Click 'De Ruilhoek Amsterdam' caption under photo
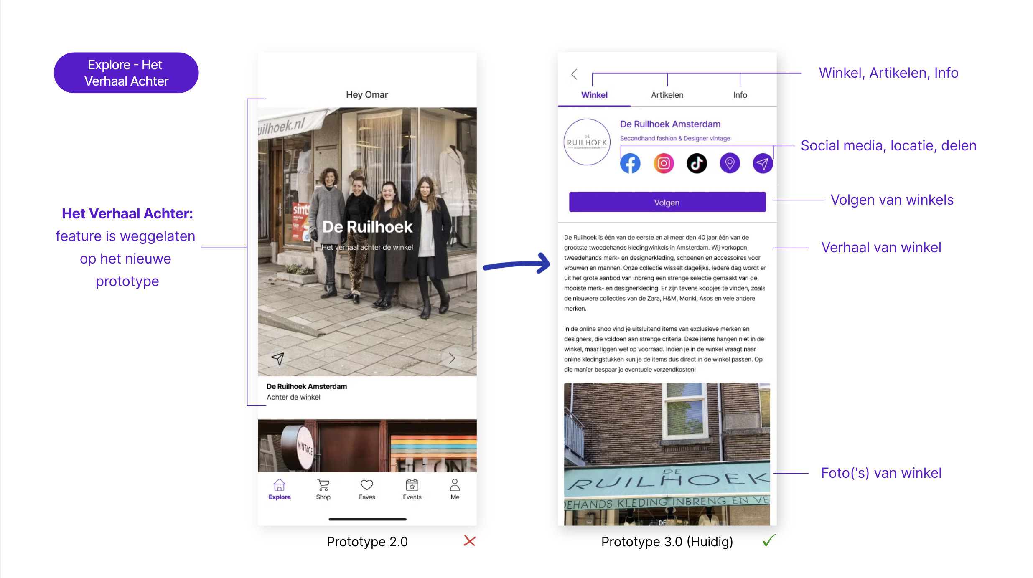The width and height of the screenshot is (1033, 578). (307, 386)
